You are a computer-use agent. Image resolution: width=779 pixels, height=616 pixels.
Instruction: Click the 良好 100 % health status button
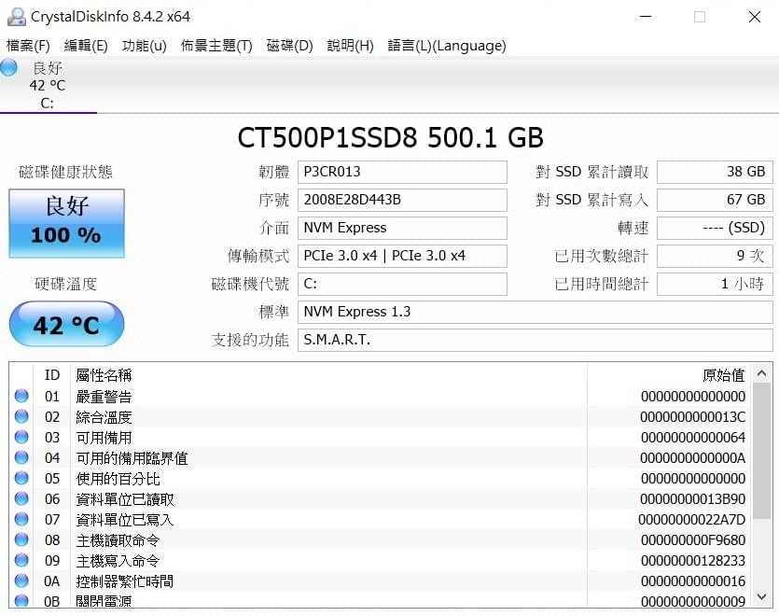click(x=66, y=223)
